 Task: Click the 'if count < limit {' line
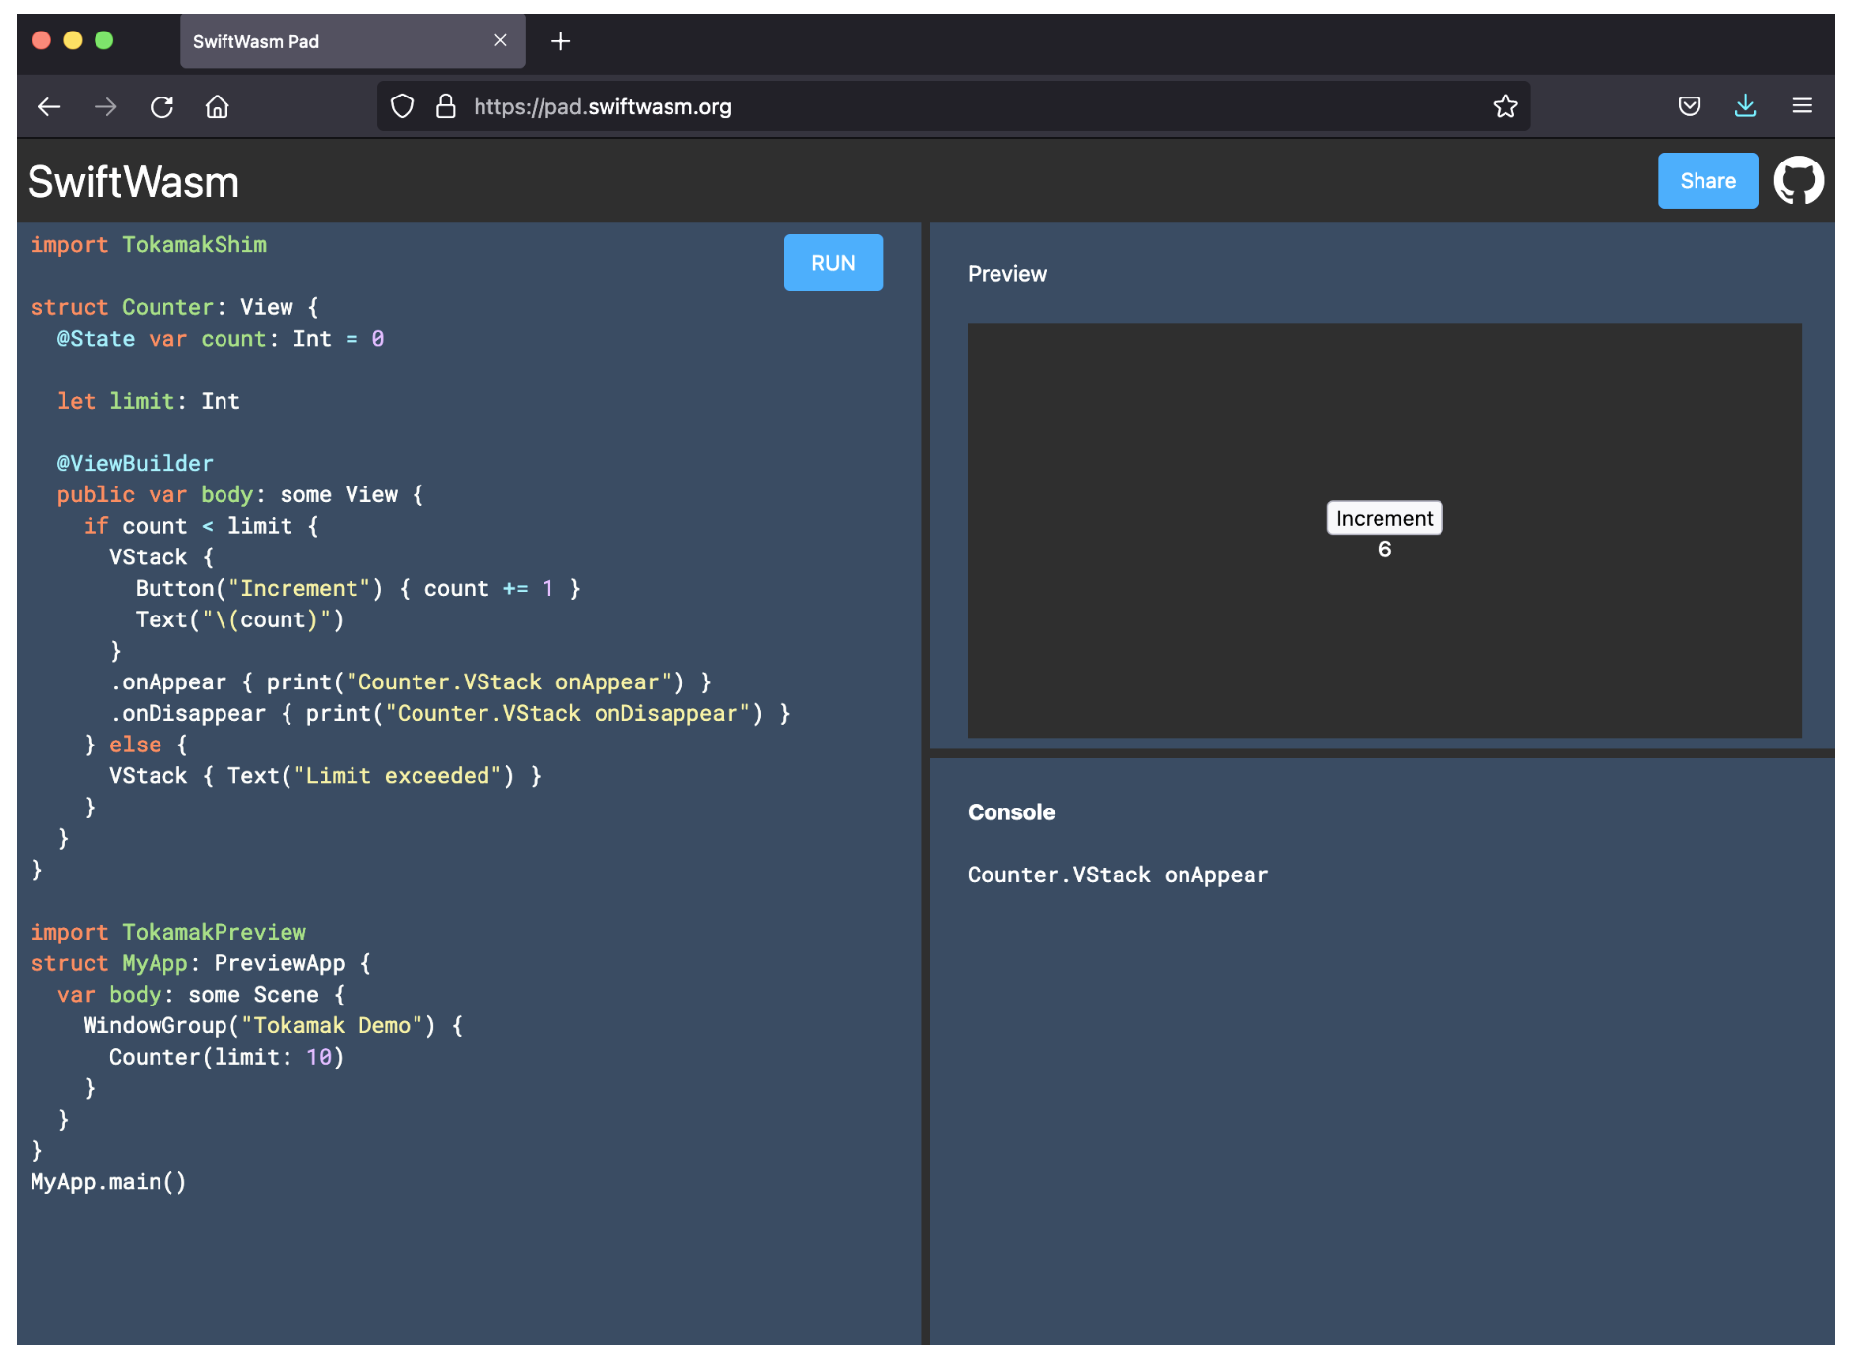(201, 526)
